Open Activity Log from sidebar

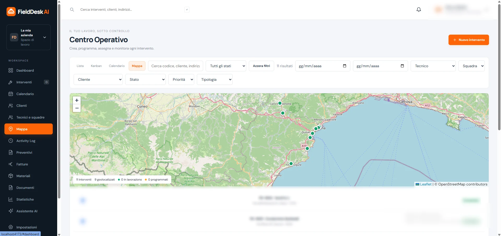click(28, 141)
